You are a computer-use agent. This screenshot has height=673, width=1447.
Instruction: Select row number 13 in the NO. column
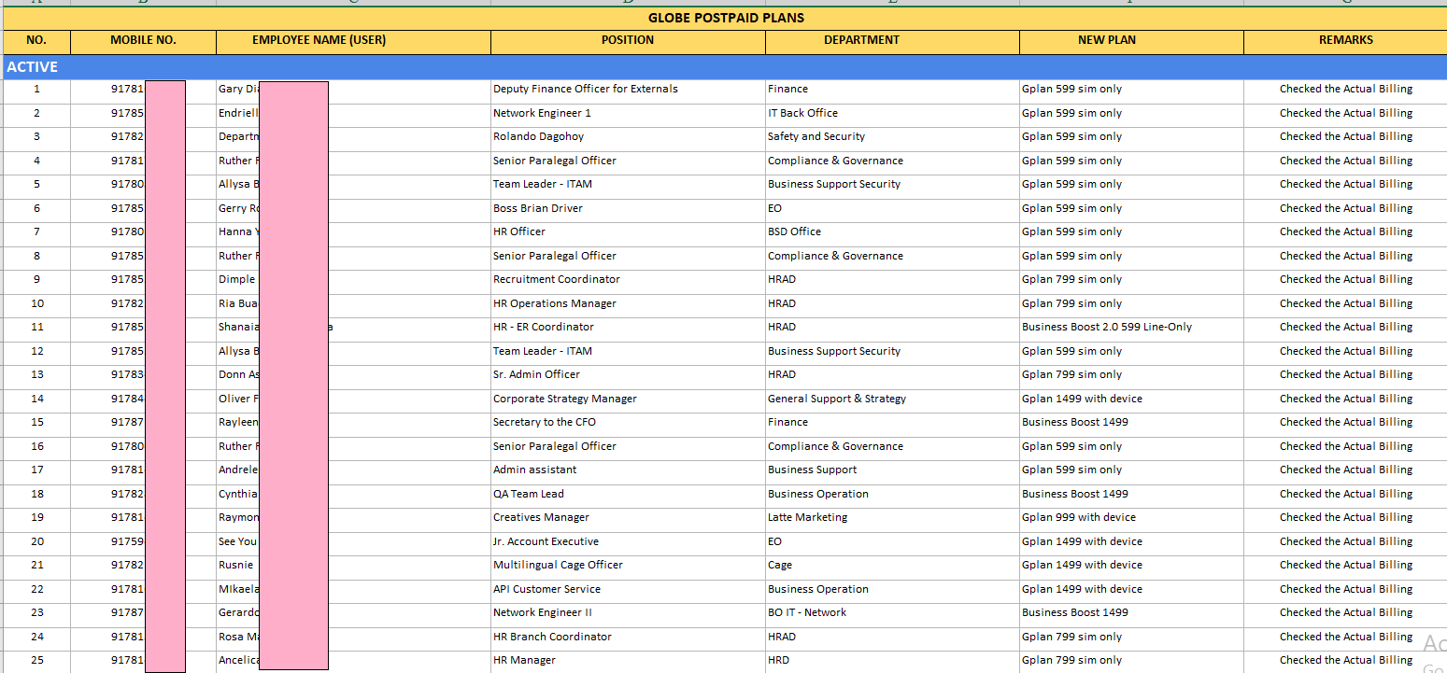coord(36,375)
